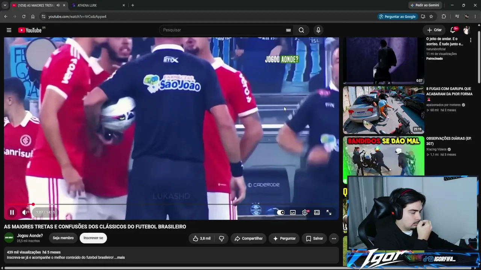Viewport: 481px width, 270px height.
Task: Toggle the autoplay switch in player
Action: (x=281, y=212)
